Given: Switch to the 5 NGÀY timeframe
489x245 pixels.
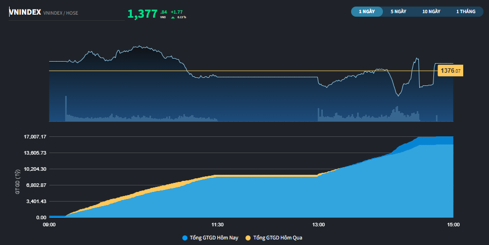Looking at the screenshot, I should (x=398, y=11).
